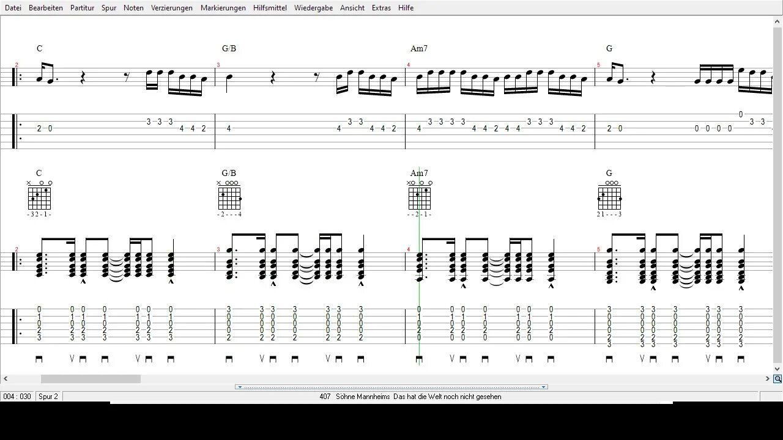Open the Wiedergabe menu

(x=313, y=8)
